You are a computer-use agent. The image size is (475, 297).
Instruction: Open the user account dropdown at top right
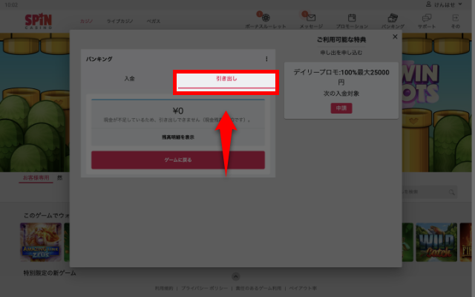click(x=450, y=4)
